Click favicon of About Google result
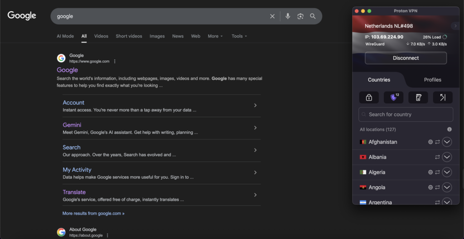Screen dimensions: 464x239 coord(61,232)
